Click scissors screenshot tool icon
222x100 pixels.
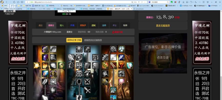tap(187, 2)
